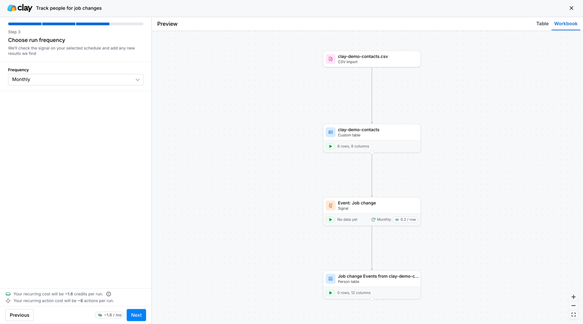This screenshot has width=583, height=324.
Task: Select the 'Event: Job change' node title
Action: coord(357,203)
